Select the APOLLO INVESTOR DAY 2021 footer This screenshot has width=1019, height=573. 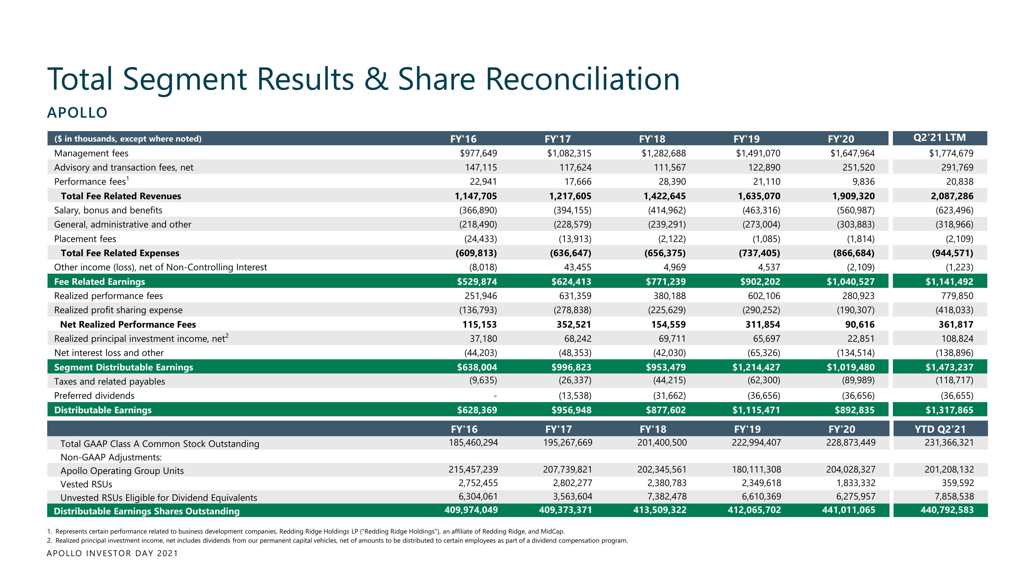click(x=112, y=554)
